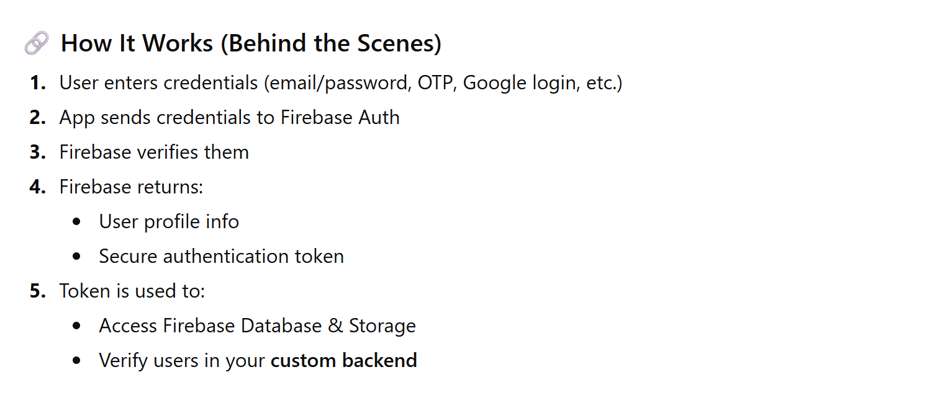Click "Access Firebase Database & Storage" item

coord(257,326)
